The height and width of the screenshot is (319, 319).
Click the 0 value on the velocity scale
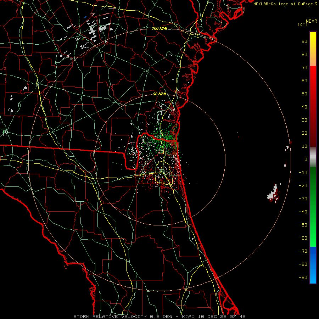pyautogui.click(x=306, y=159)
